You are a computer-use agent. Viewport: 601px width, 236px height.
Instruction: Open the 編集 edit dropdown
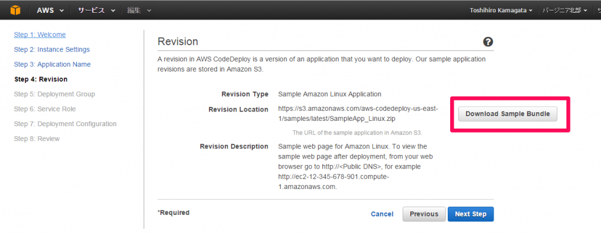139,11
